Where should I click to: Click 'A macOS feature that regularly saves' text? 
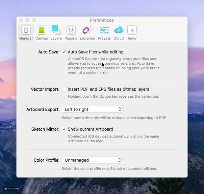[114, 66]
